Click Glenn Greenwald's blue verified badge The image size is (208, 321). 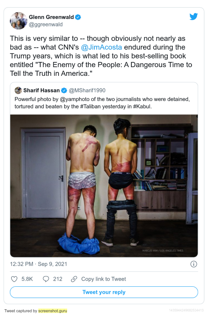78,17
